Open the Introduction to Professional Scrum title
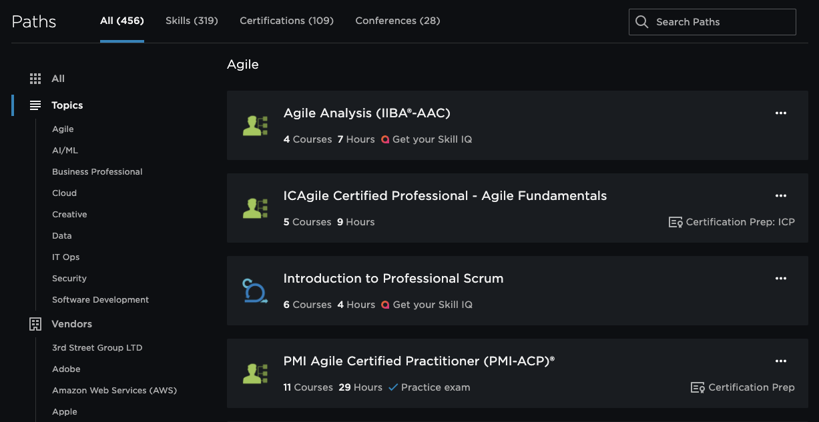The height and width of the screenshot is (422, 819). coord(394,279)
